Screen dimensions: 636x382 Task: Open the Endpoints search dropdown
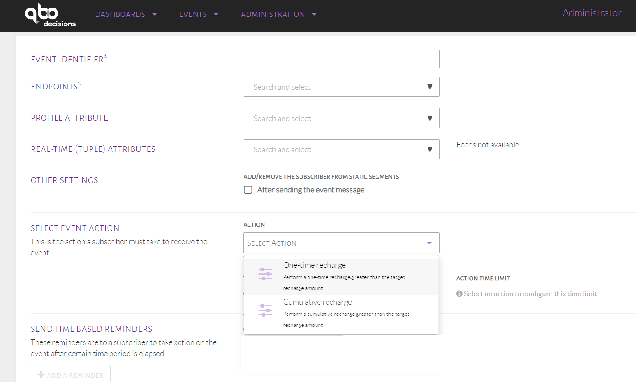tap(341, 87)
